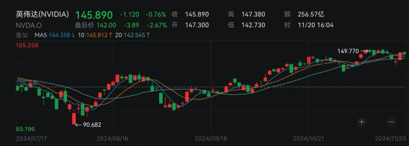Click current price 145.890
The height and width of the screenshot is (146, 409).
(94, 15)
